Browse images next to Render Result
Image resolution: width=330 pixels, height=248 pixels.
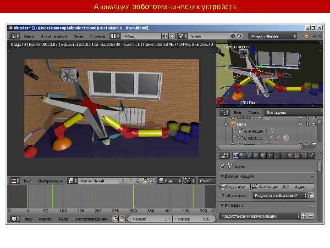(72, 181)
